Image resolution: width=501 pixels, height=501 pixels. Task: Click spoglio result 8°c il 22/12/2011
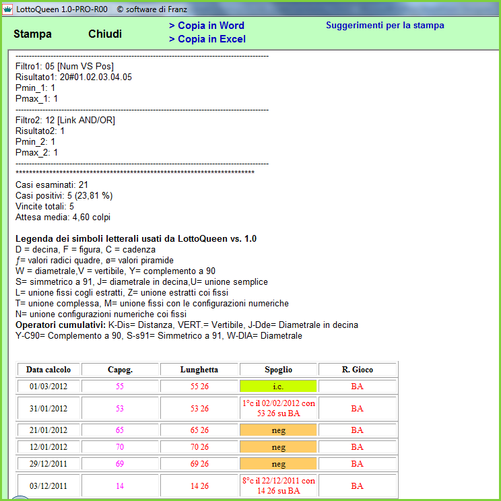278,486
